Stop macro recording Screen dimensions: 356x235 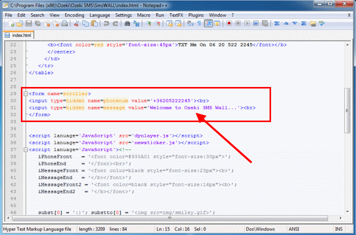point(238,23)
